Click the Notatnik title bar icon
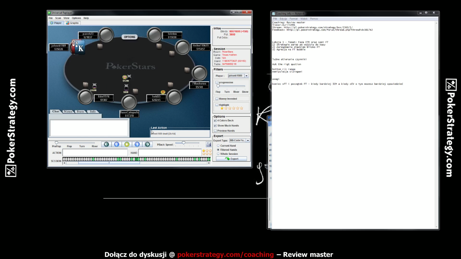 [273, 13]
